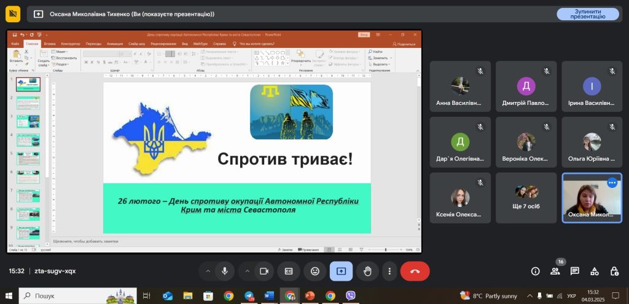
Task: Expand video settings arrow beside camera
Action: coord(248,271)
